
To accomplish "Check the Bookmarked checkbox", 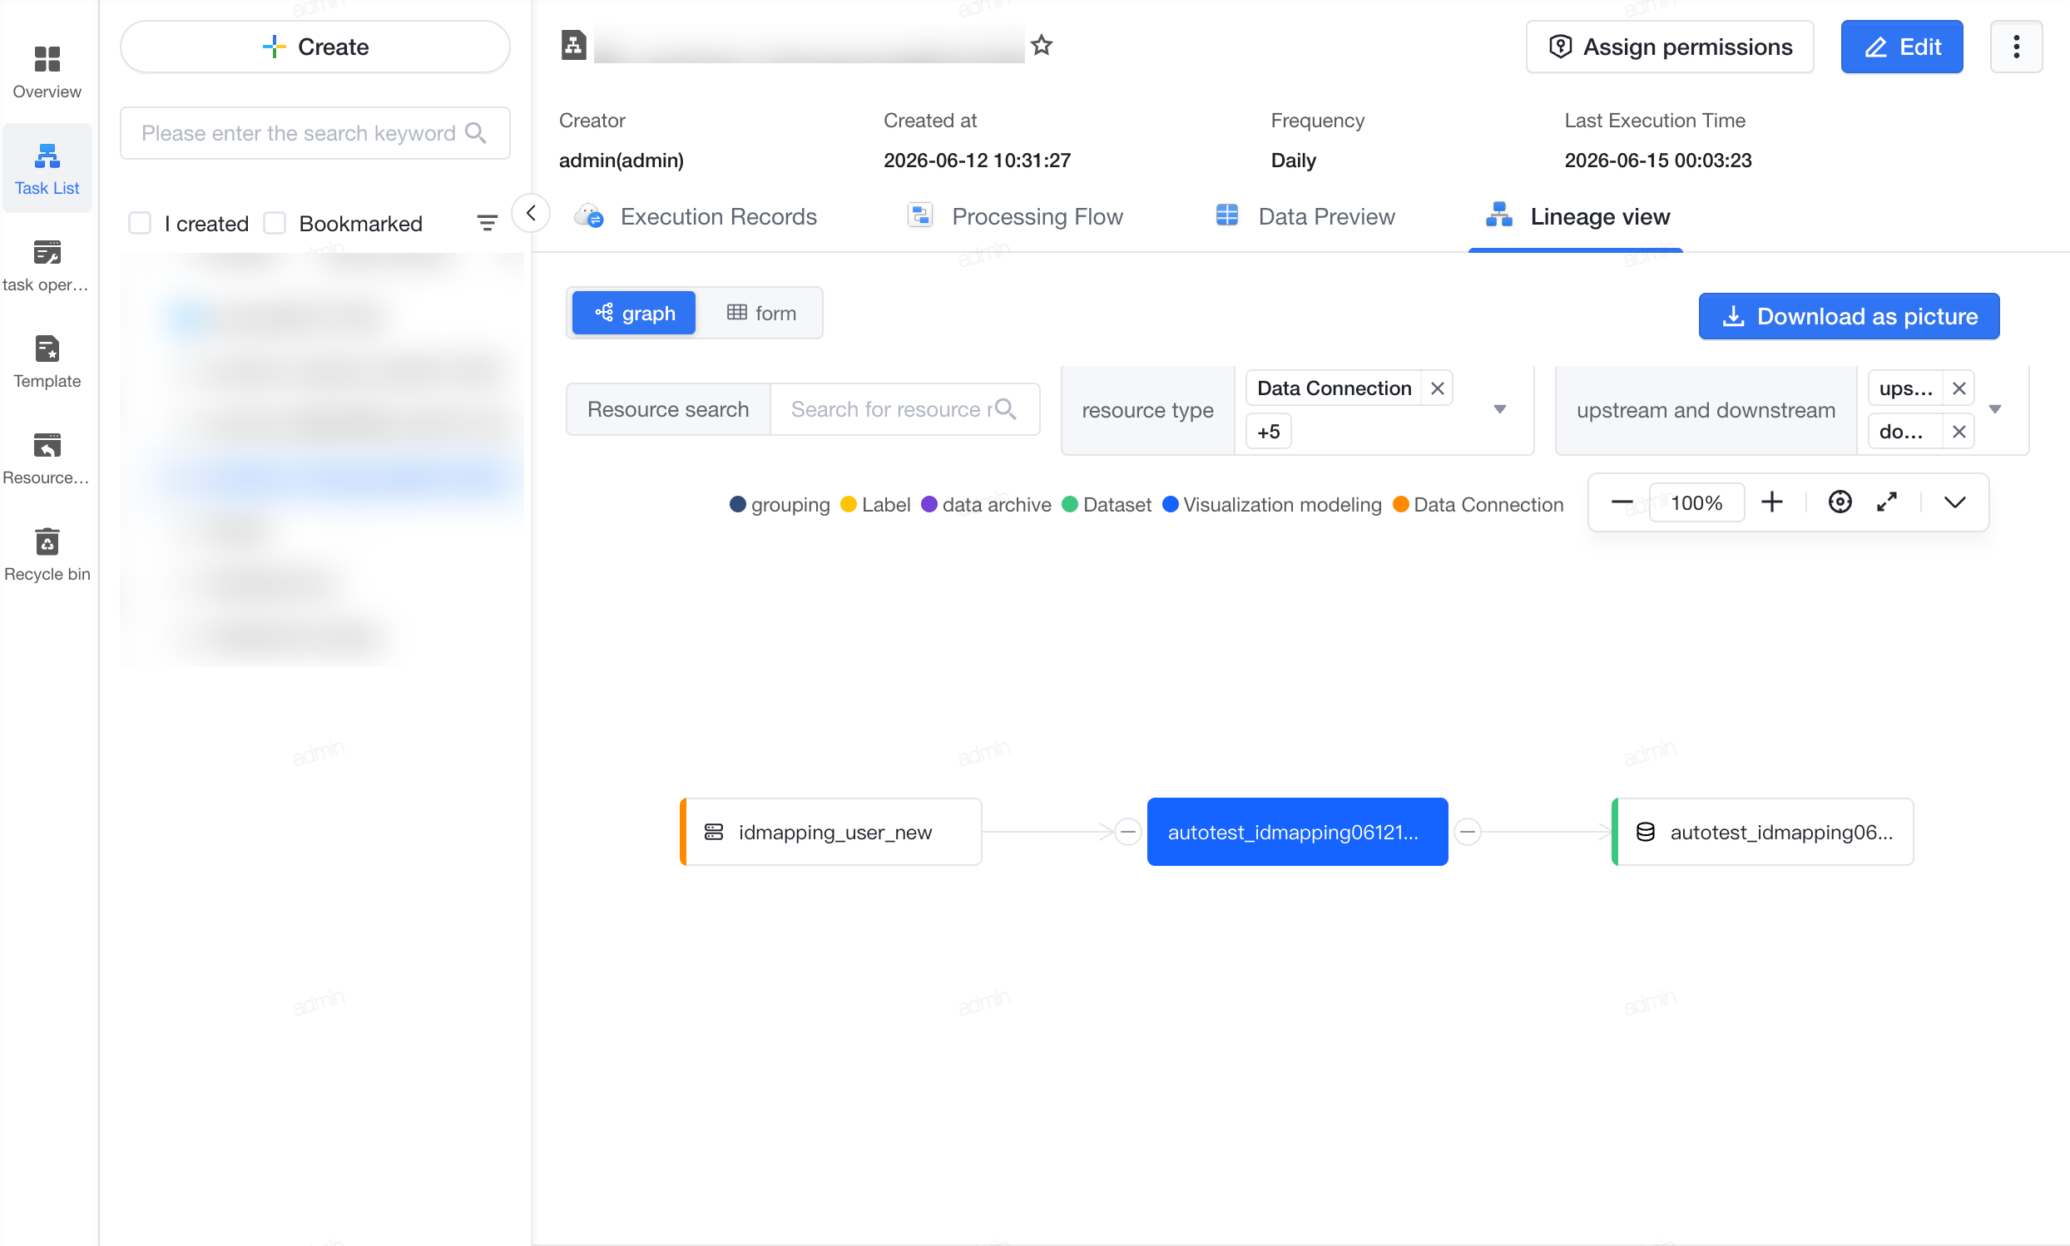I will point(275,224).
